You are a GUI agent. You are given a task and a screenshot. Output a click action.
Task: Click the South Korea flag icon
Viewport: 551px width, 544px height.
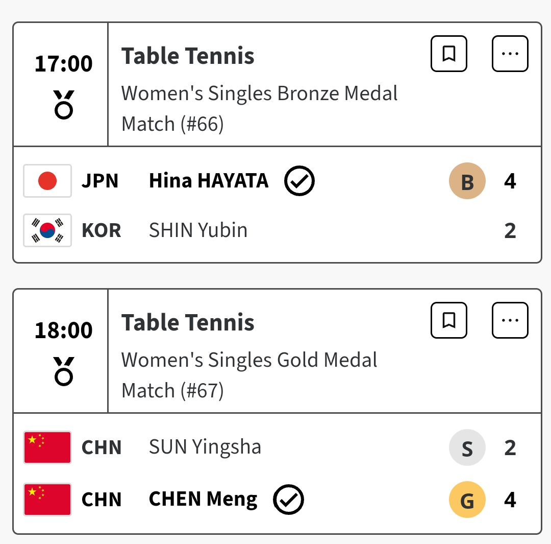47,230
